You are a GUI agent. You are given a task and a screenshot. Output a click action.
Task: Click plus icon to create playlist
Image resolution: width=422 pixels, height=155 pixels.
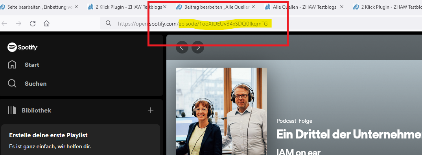[x=151, y=110]
